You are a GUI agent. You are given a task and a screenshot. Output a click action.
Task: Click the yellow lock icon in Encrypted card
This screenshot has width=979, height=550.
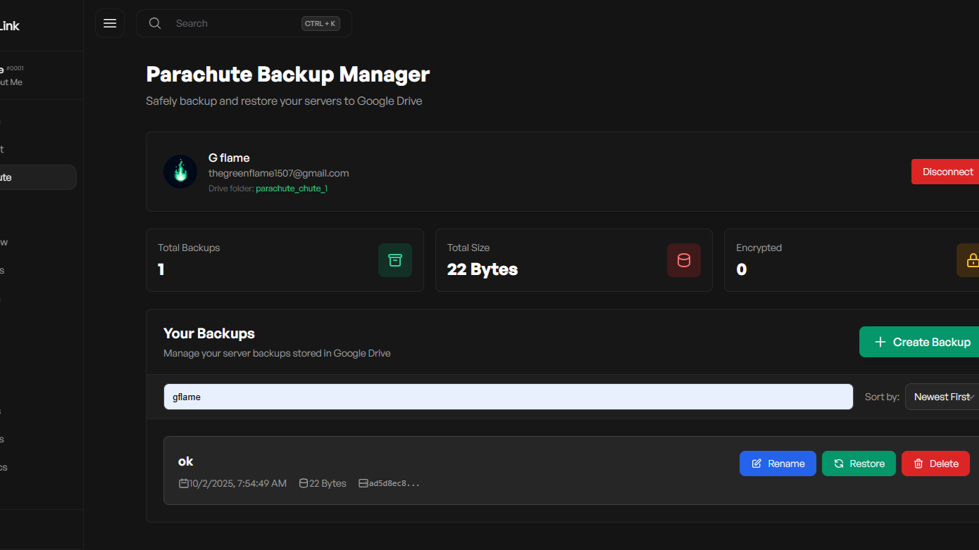click(x=972, y=260)
